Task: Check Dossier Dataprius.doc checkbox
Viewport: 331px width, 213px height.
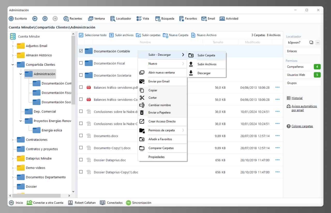Action: tap(81, 160)
